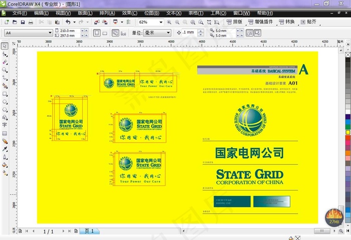This screenshot has height=240, width=351.
Task: Open the Options checklist icon
Action: click(128, 22)
